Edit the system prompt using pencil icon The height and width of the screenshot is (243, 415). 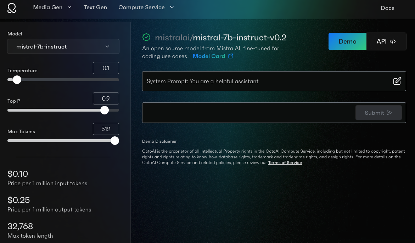pos(397,81)
